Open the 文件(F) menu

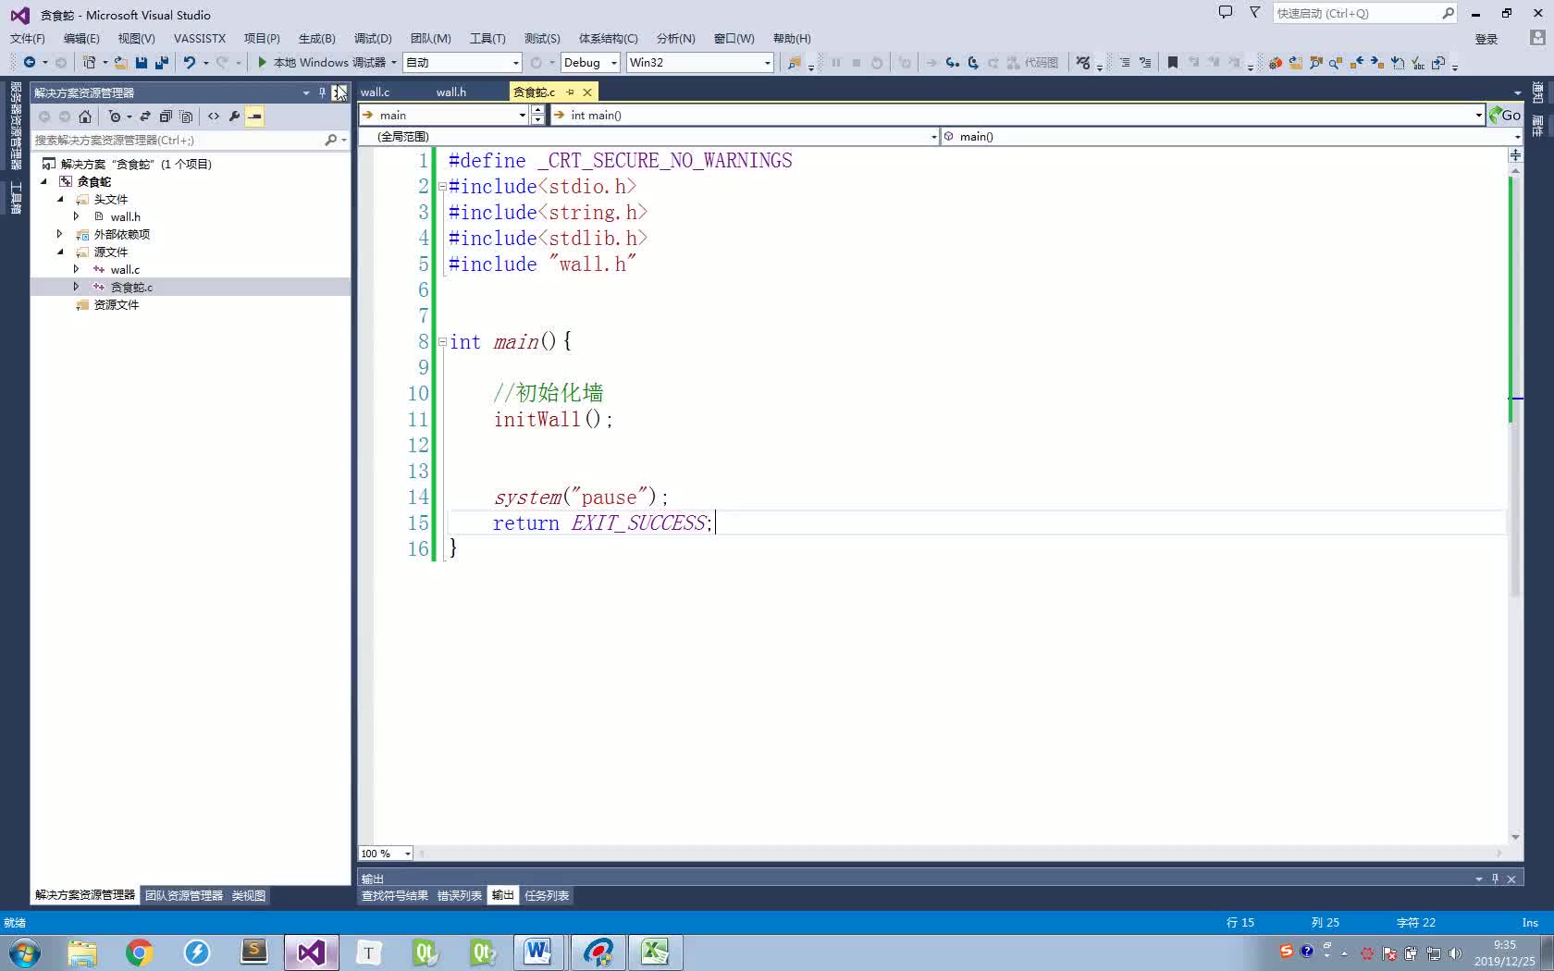point(28,38)
